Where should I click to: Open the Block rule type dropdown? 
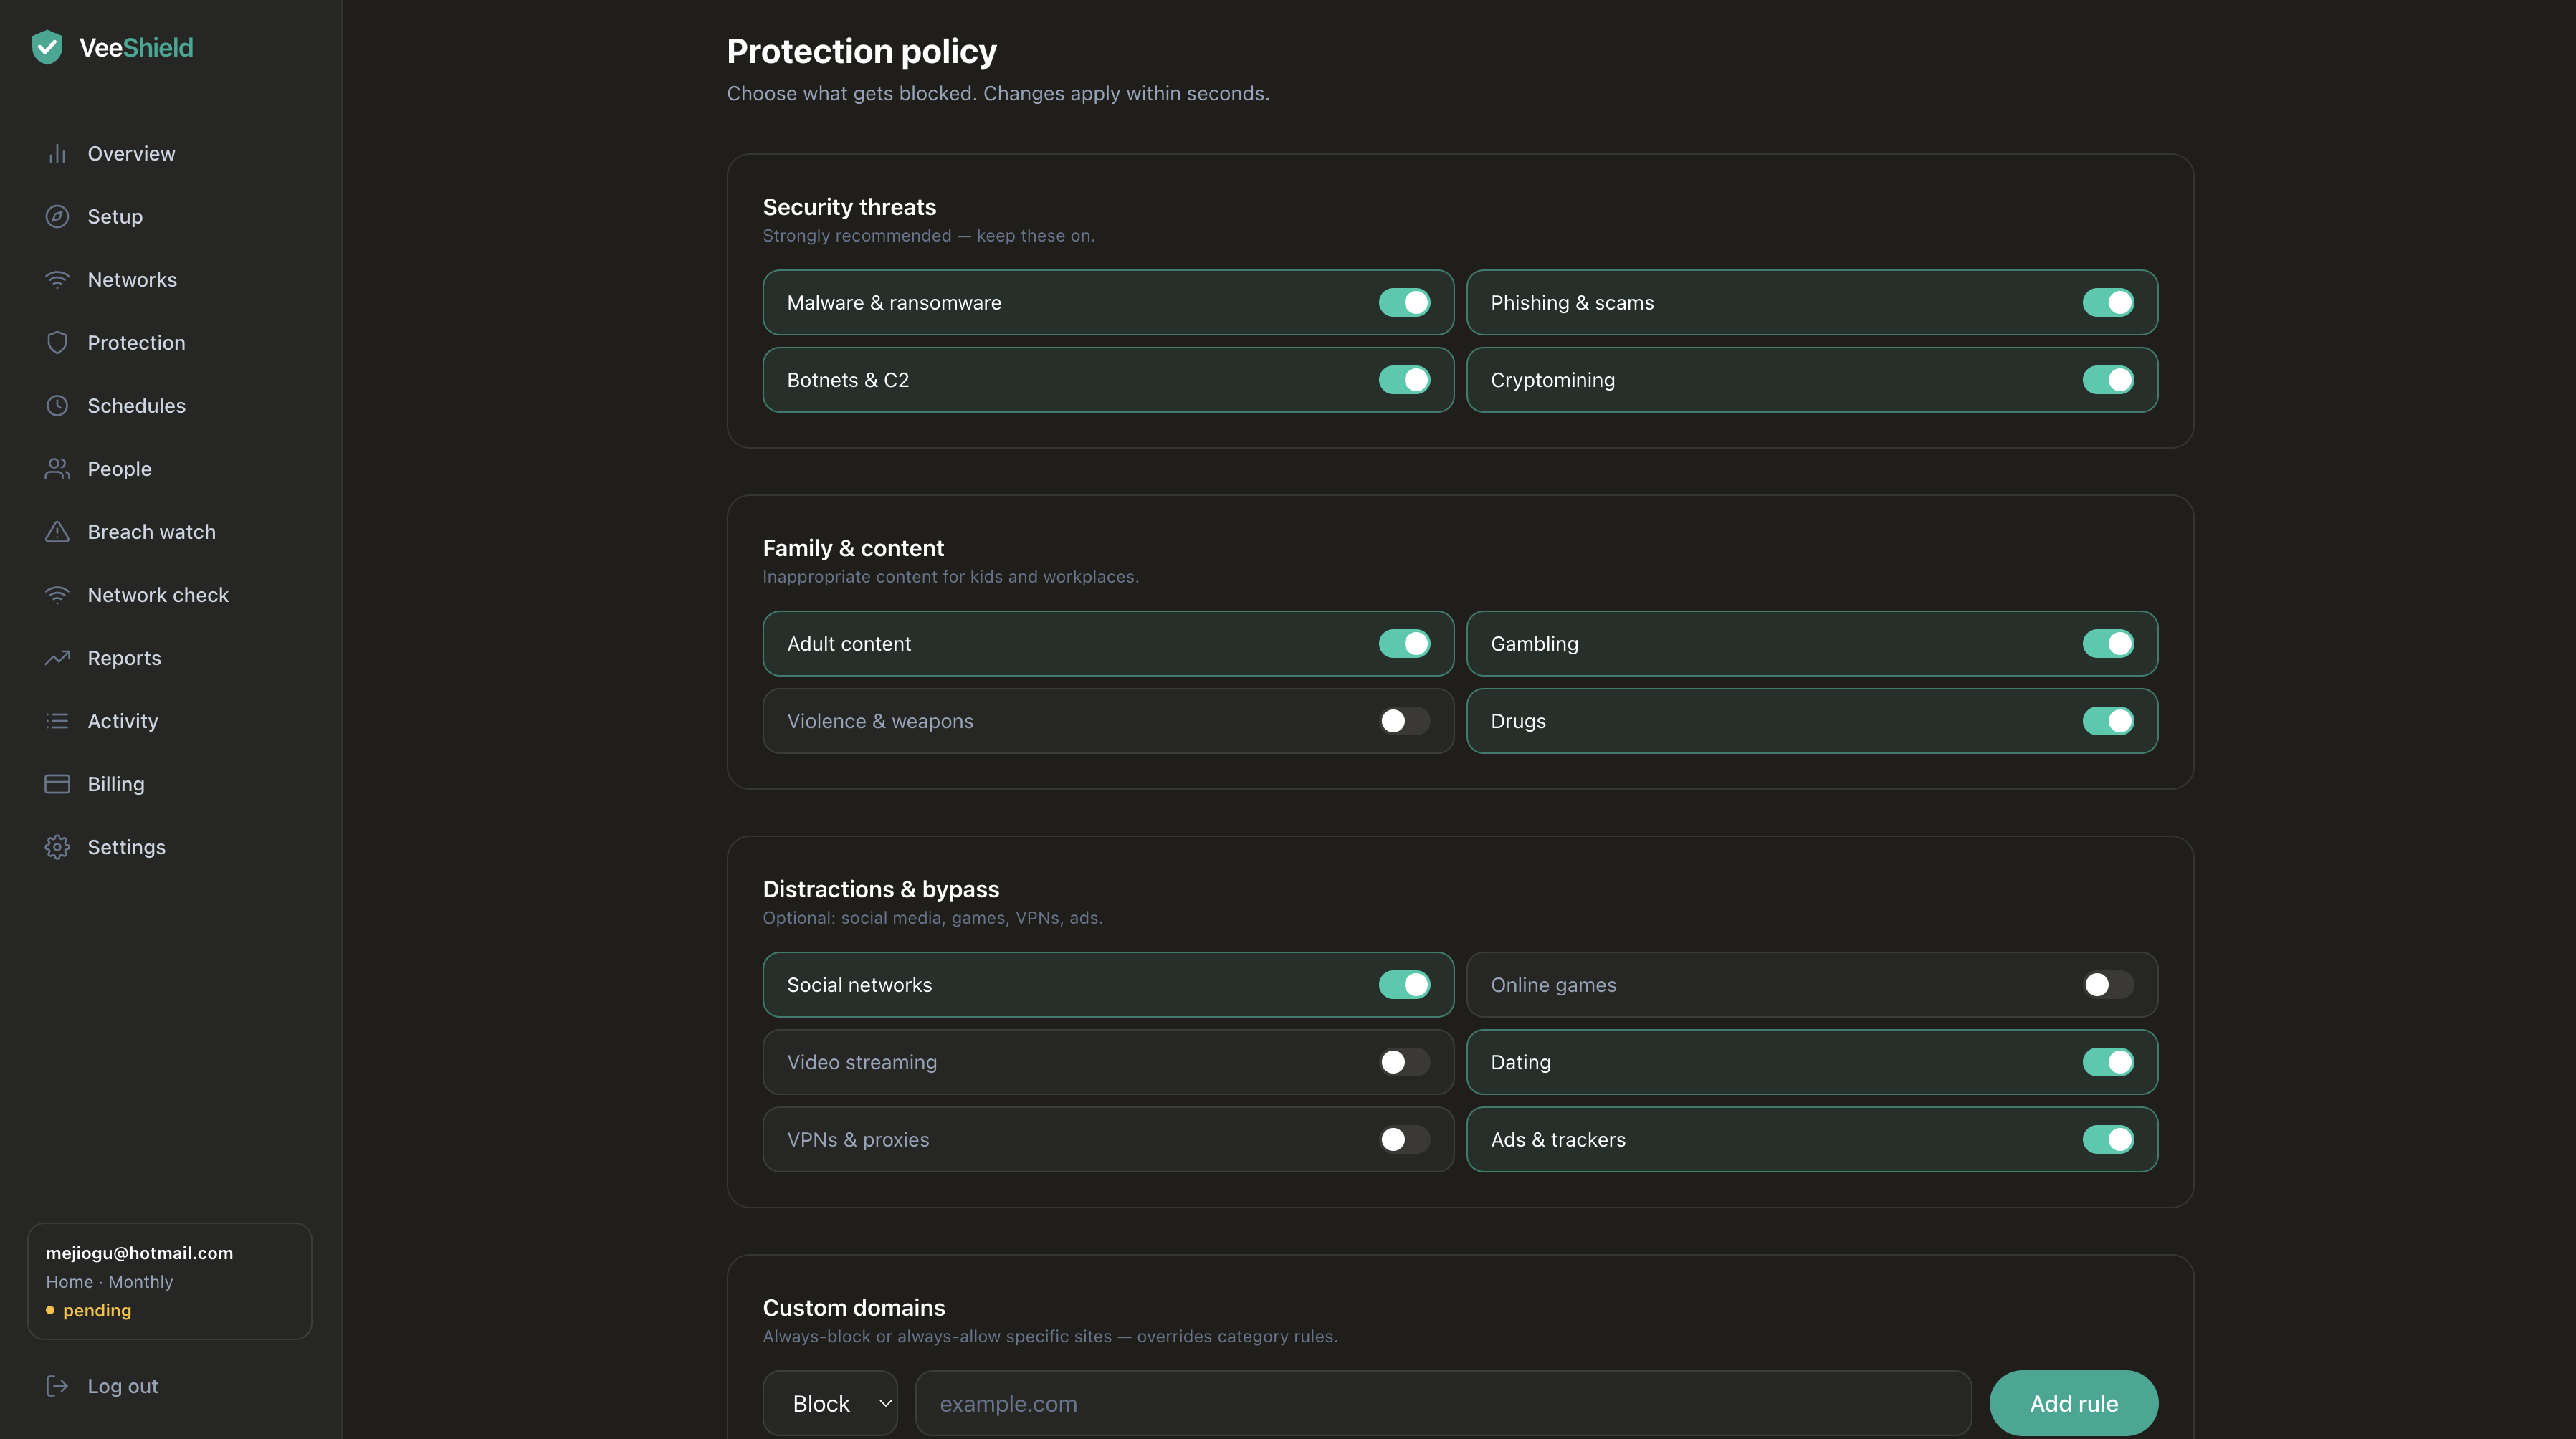[830, 1402]
